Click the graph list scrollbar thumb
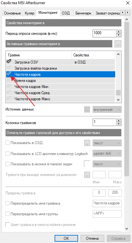This screenshot has width=132, height=243. pos(118,93)
